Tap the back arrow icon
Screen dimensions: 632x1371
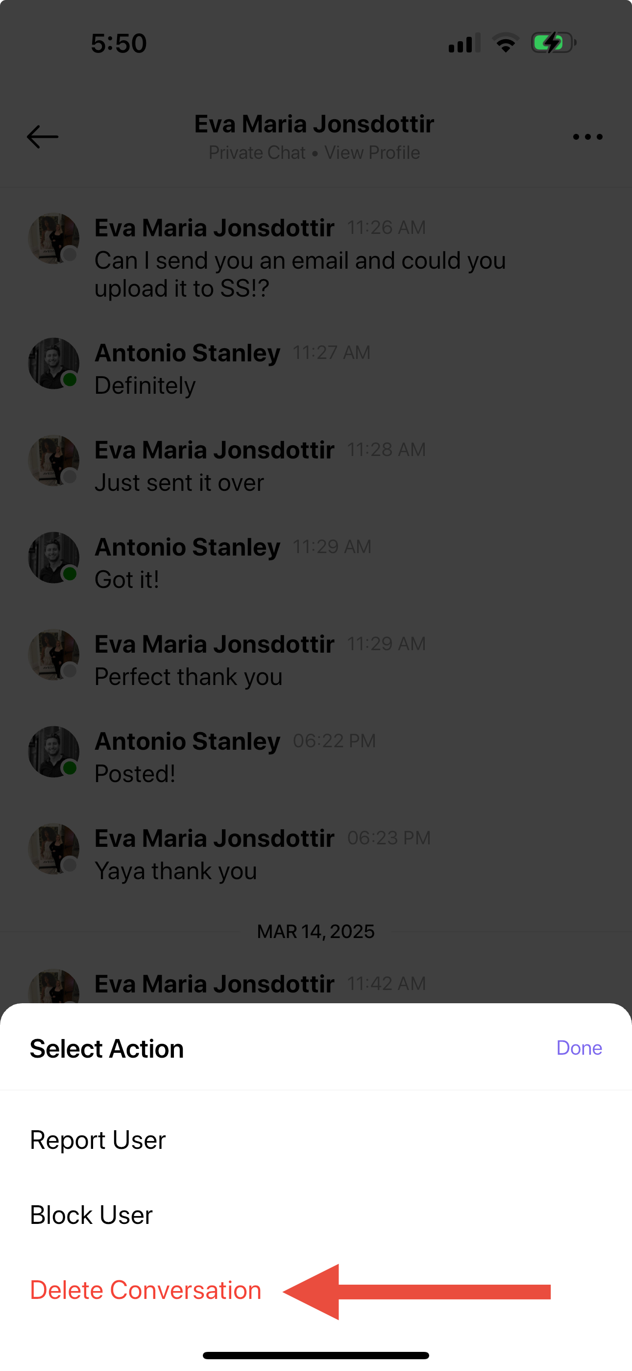(x=43, y=137)
